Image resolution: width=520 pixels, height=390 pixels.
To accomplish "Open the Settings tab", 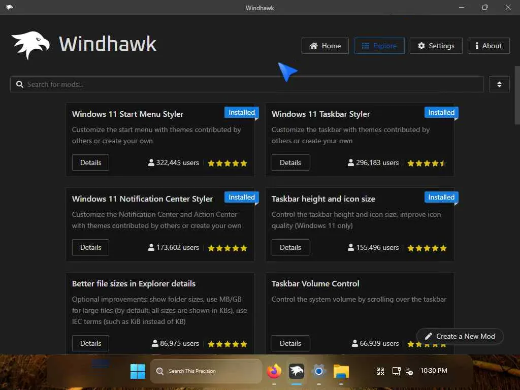I will pos(436,46).
